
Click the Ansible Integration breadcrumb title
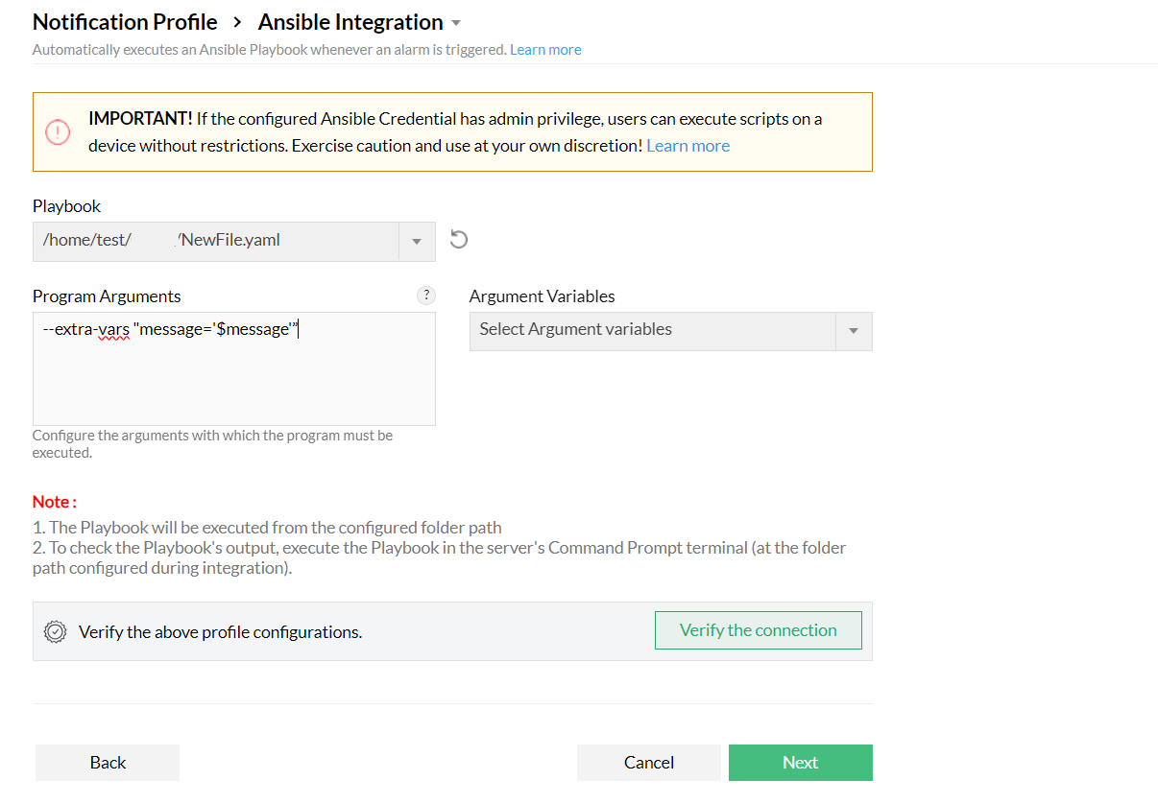click(x=350, y=21)
